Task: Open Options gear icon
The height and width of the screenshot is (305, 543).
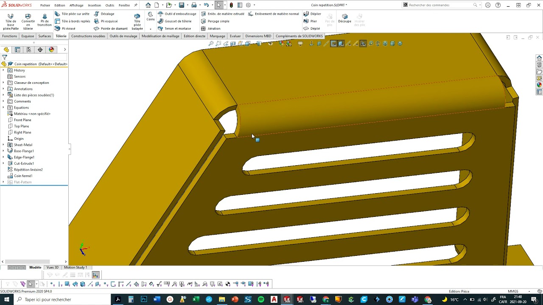Action: 249,5
